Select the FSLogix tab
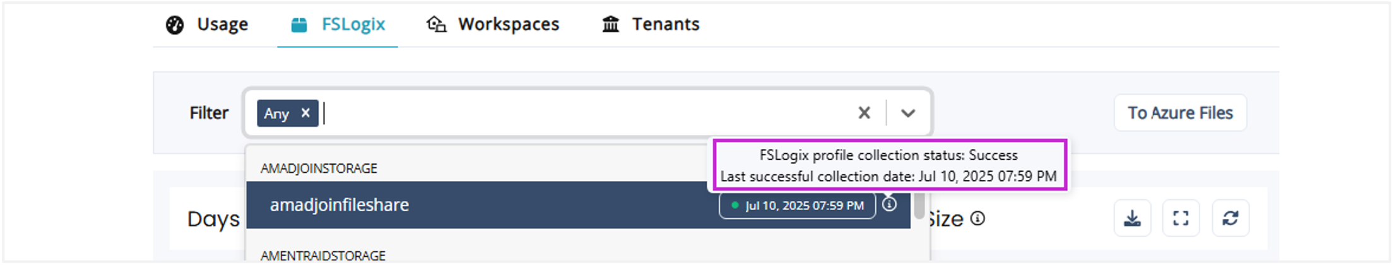This screenshot has width=1392, height=265. click(338, 24)
